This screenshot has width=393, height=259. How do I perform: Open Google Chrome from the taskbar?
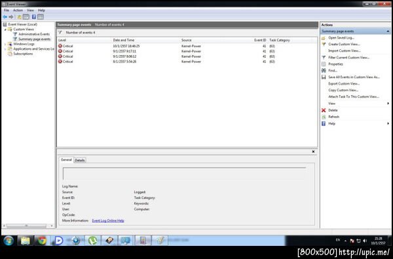[42, 241]
